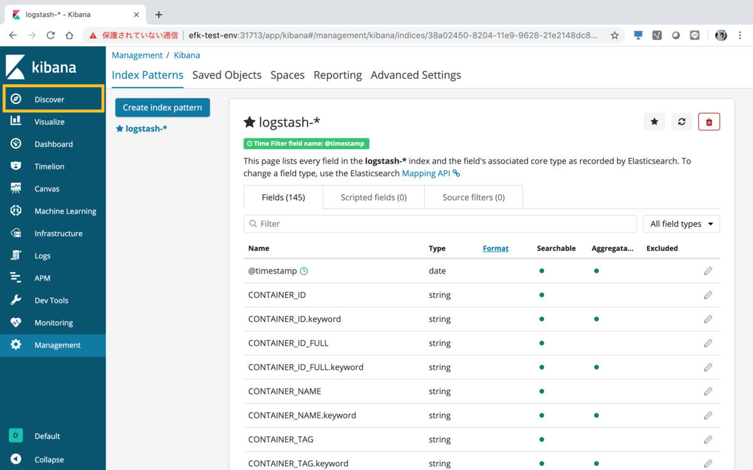Open the Saved Objects tab

coord(227,75)
